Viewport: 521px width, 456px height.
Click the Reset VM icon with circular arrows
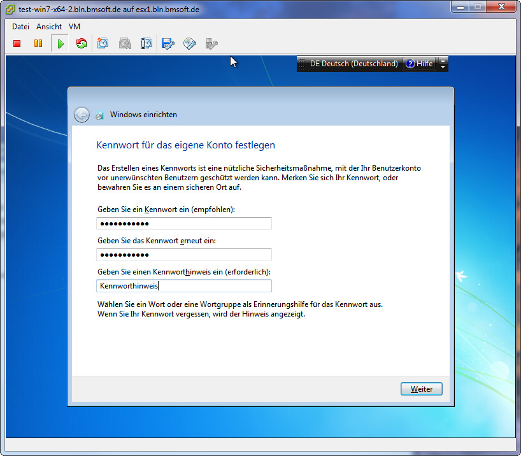pyautogui.click(x=82, y=43)
